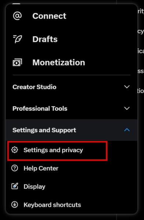Click the Display pencil-square icon
The image size is (144, 220).
point(15,186)
